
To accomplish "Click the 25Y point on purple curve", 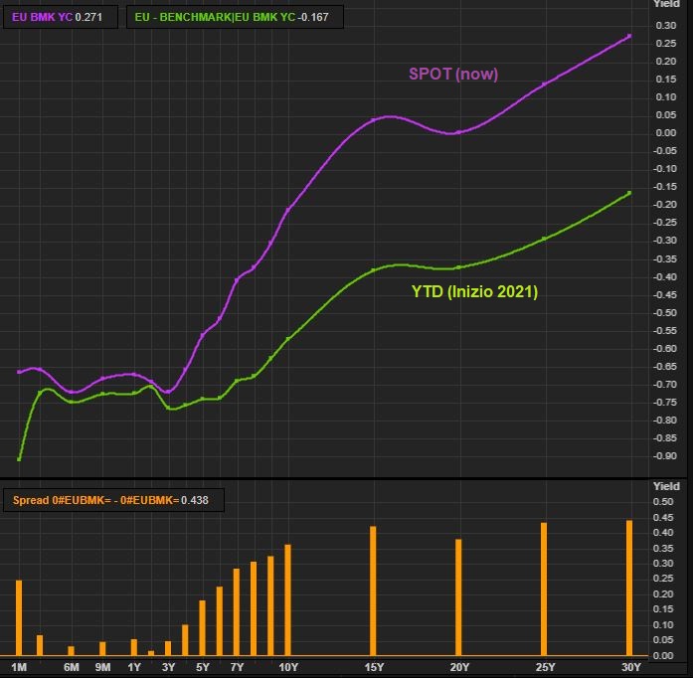I will point(544,84).
